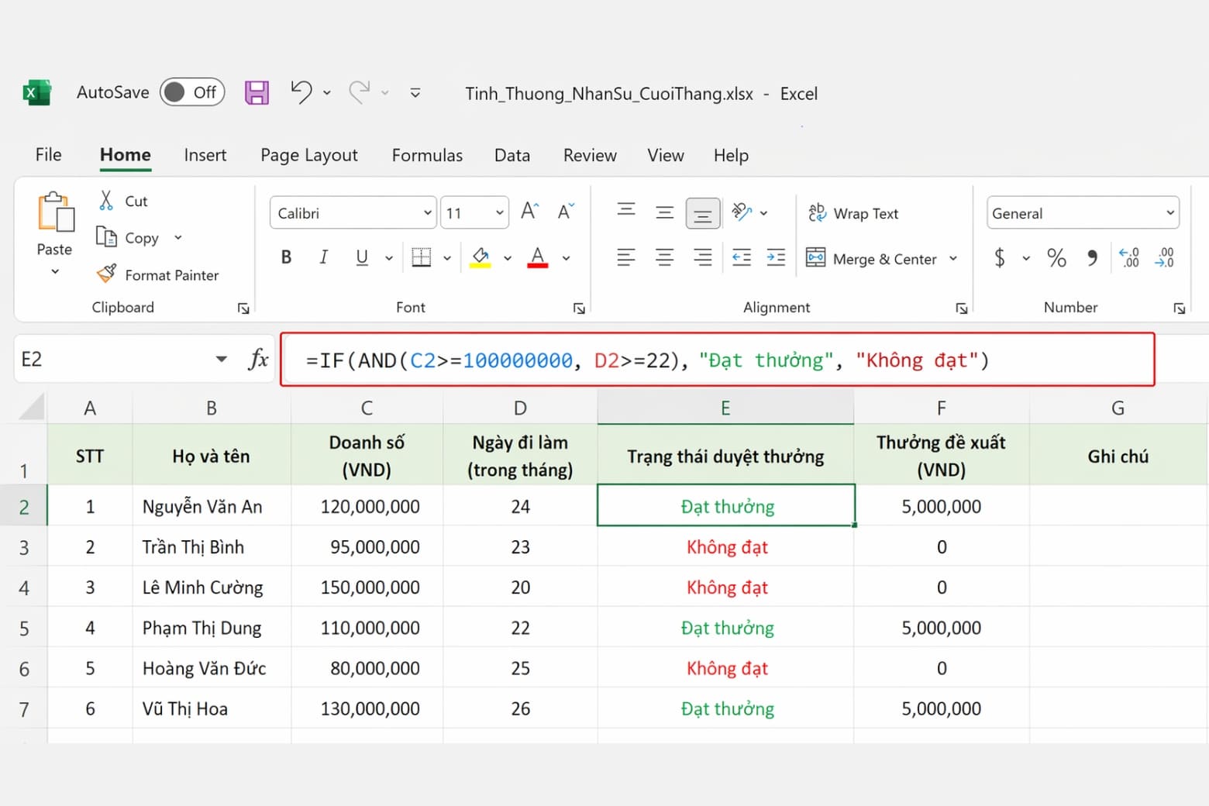This screenshot has height=806, width=1209.
Task: Select column E header
Action: tap(725, 408)
